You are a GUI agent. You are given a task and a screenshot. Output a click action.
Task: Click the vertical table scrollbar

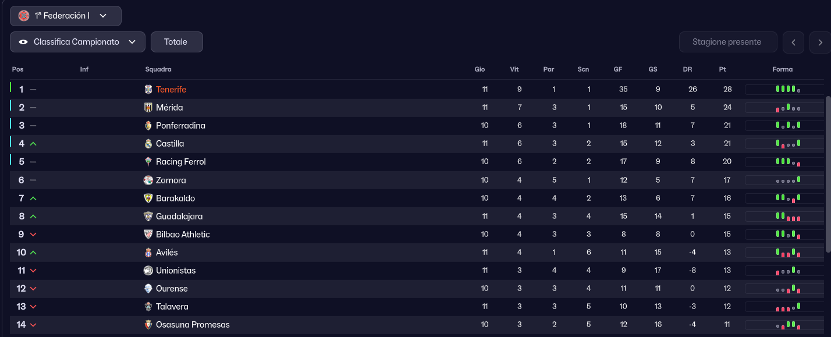point(828,175)
